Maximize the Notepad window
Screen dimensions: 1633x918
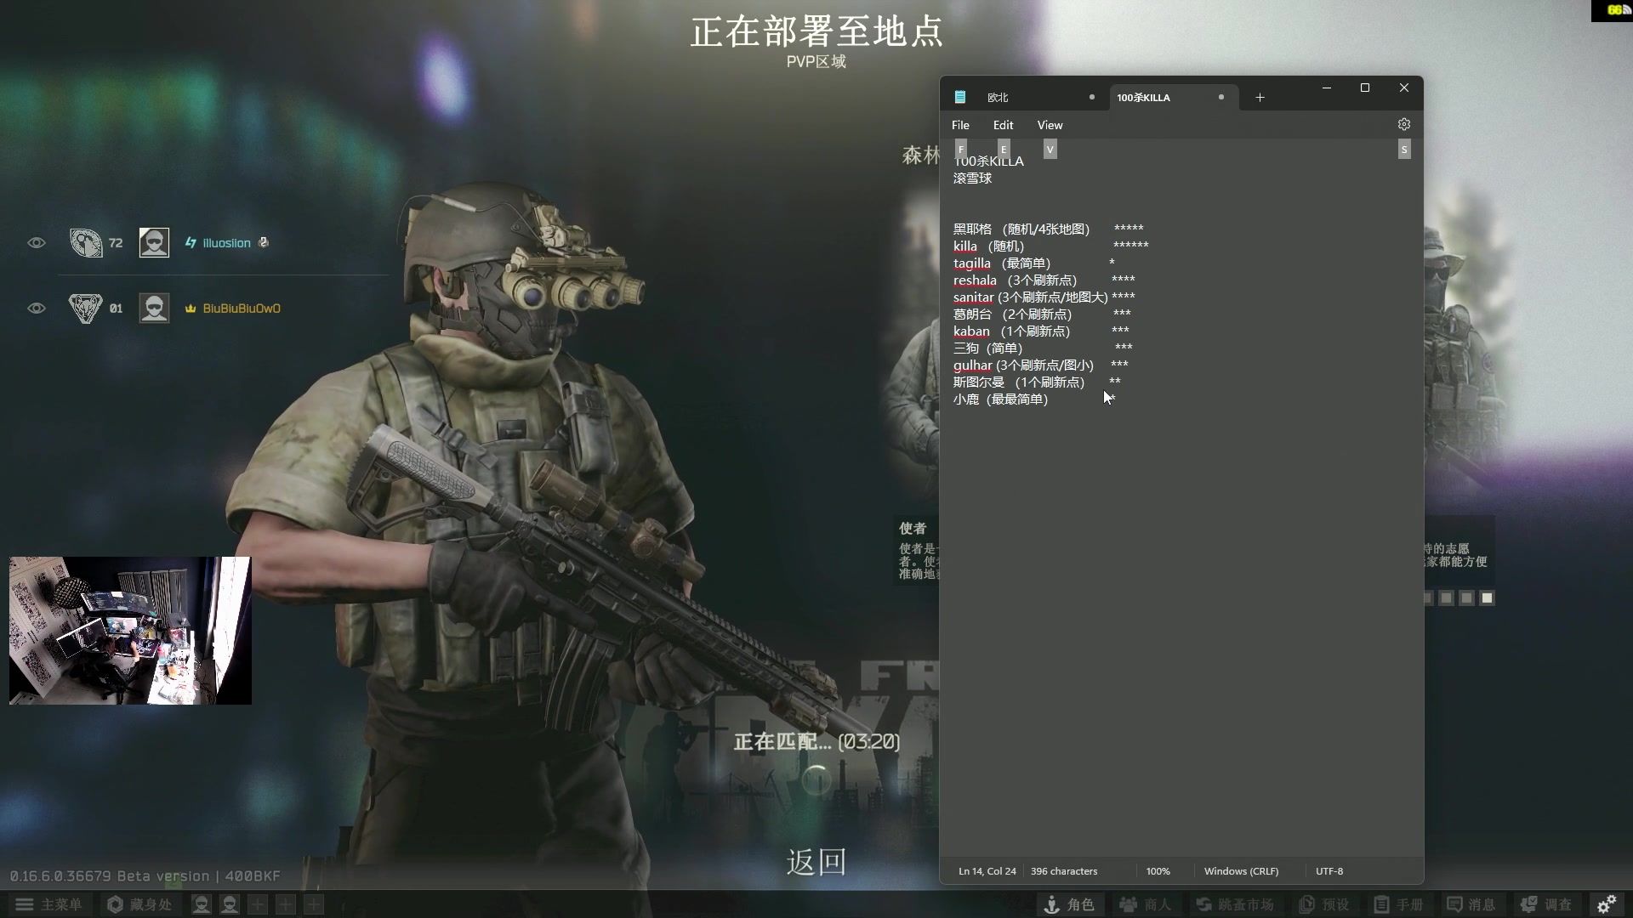point(1365,88)
